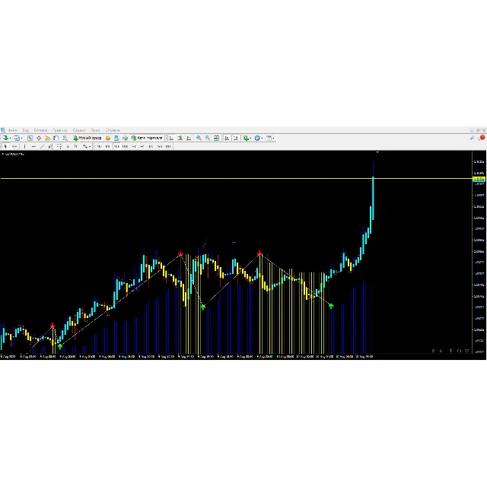
Task: Open the Вставка menu
Action: click(40, 130)
